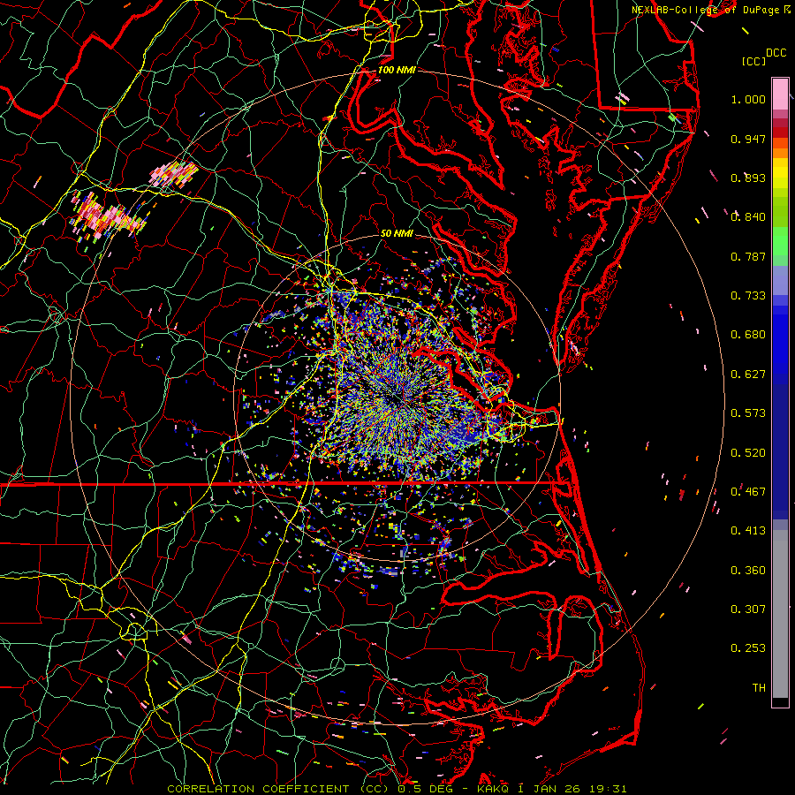Click the 0.680 color scale value
The image size is (795, 795).
(x=748, y=335)
